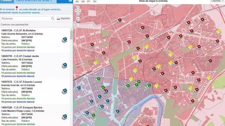
Task: Pan the map down with arrow control
Action: click(78, 14)
